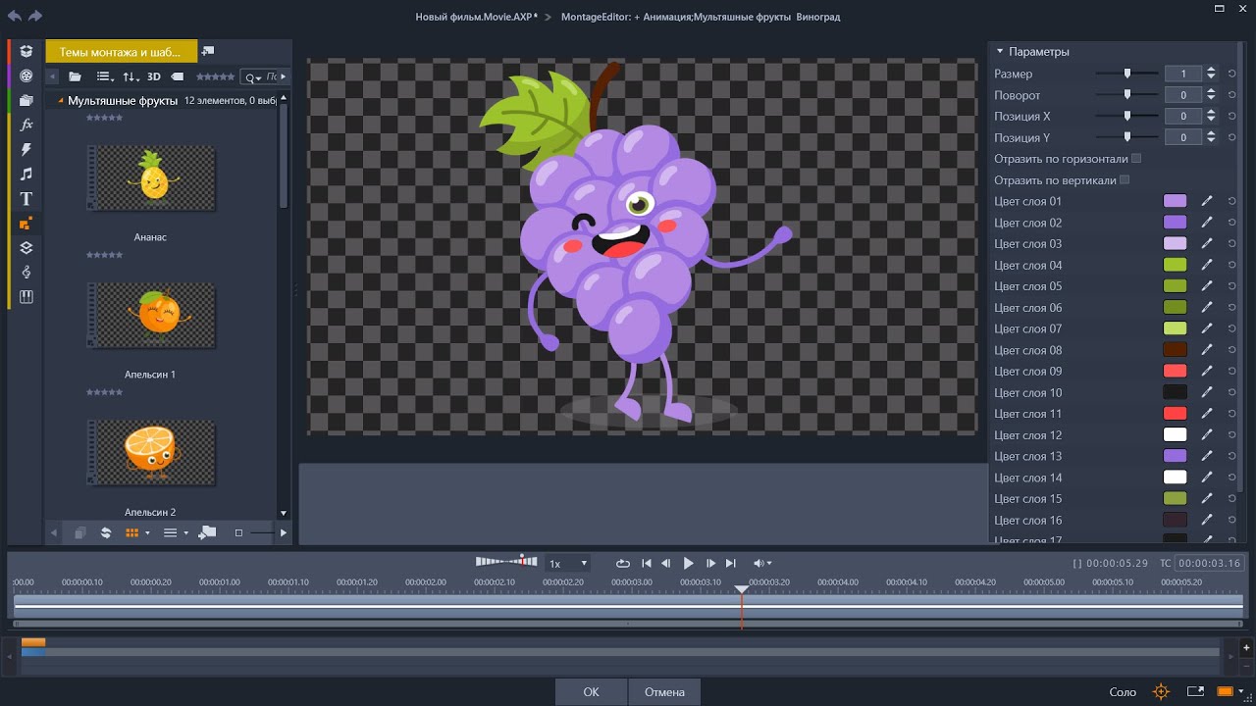Zoom in timeline with plus button
This screenshot has height=706, width=1256.
coord(1246,648)
